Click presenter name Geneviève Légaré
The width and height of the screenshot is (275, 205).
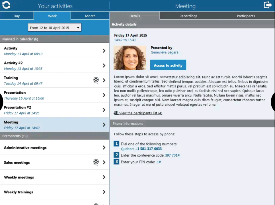pos(165,52)
